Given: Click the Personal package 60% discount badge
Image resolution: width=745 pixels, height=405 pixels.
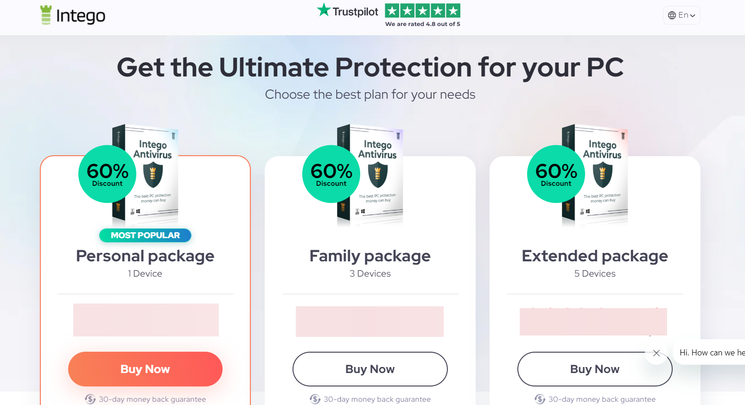Looking at the screenshot, I should pyautogui.click(x=107, y=174).
